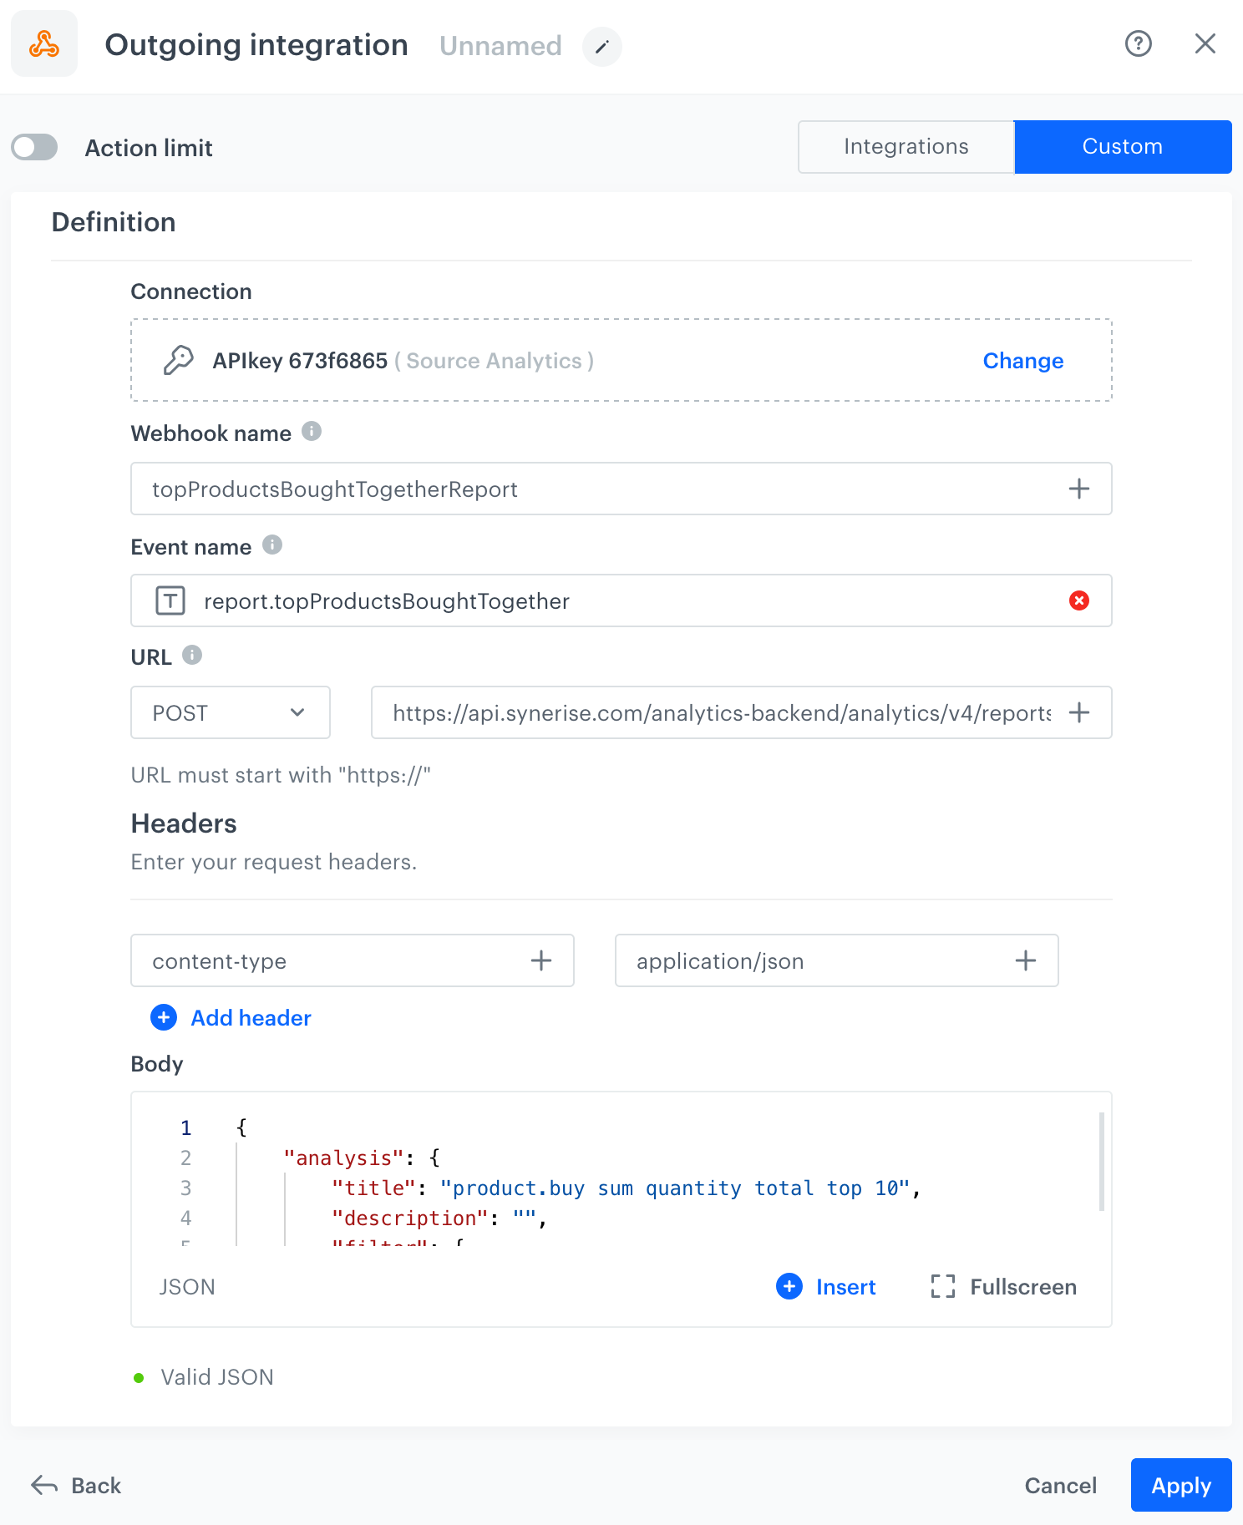Click plus icon in the URL field
Screen dimensions: 1243x1525
[1078, 712]
